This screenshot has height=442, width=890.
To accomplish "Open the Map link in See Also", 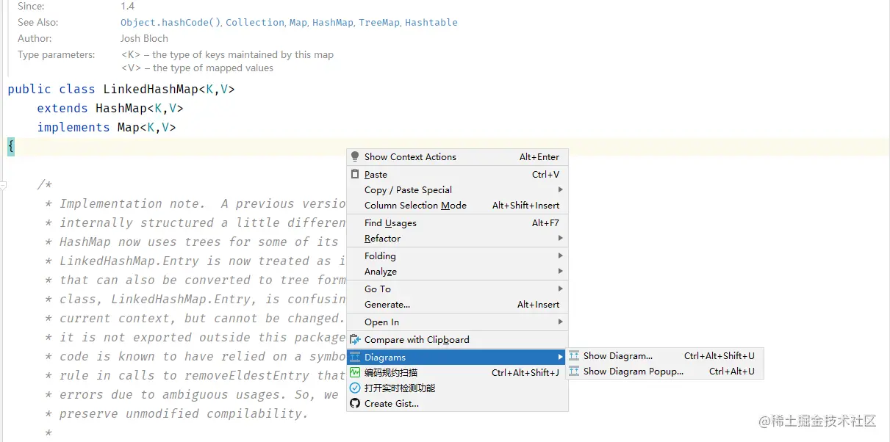I will click(298, 22).
